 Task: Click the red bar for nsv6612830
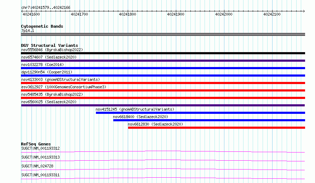pos(217,128)
